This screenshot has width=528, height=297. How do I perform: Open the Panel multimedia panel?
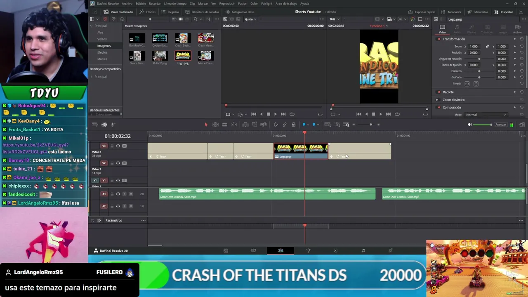(118, 12)
